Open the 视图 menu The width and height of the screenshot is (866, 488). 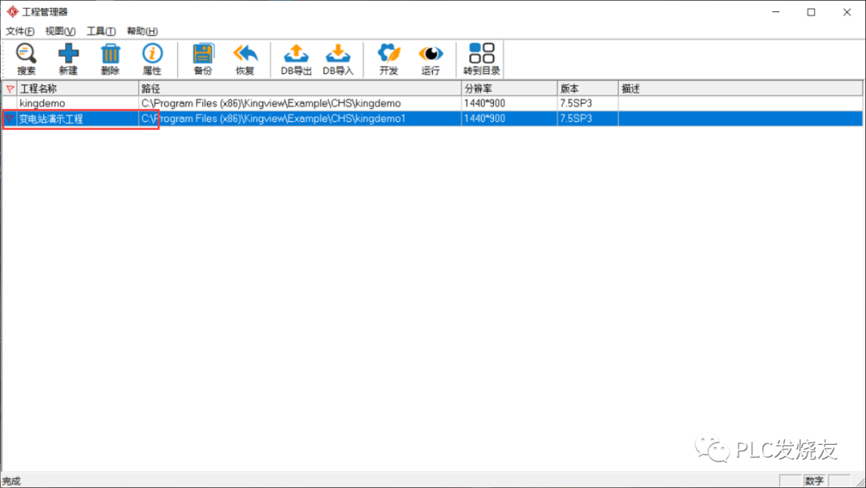click(x=59, y=31)
